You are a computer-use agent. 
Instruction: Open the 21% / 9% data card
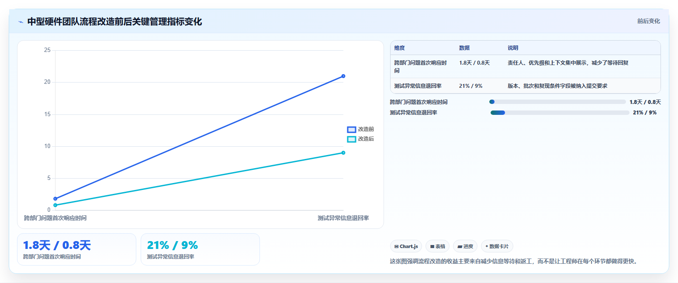click(x=200, y=249)
